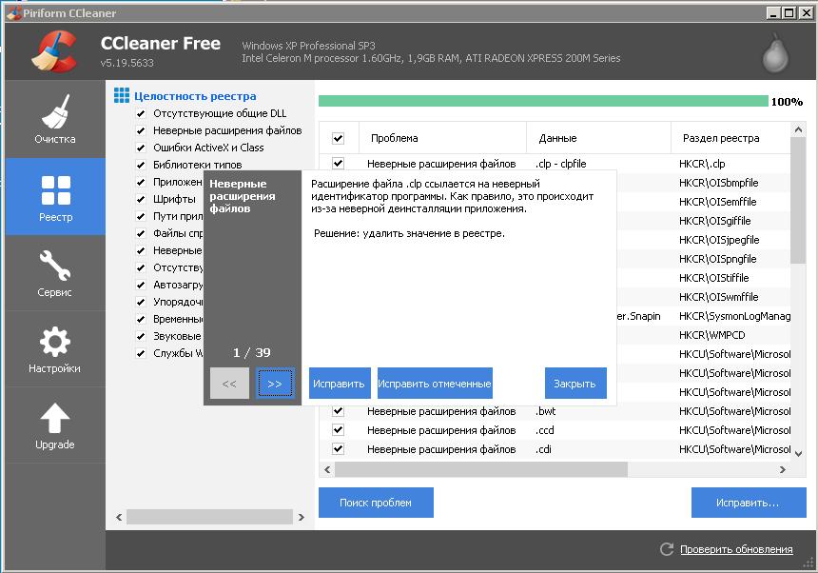Screen dimensions: 818x573
Task: Select the HKCR\OIStiffile entry
Action: pyautogui.click(x=713, y=278)
